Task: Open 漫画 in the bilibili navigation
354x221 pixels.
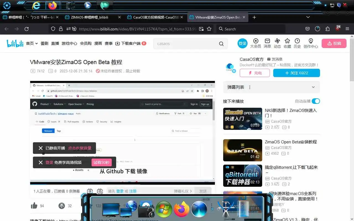Action: [x=98, y=43]
